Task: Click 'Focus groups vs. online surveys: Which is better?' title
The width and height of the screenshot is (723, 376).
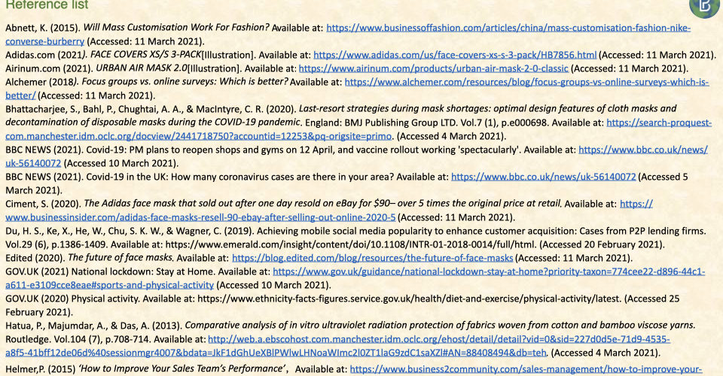Action: point(185,82)
